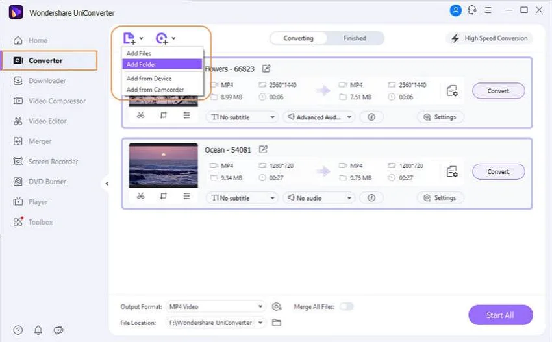Click the add files icon
The image size is (552, 342).
(x=129, y=38)
